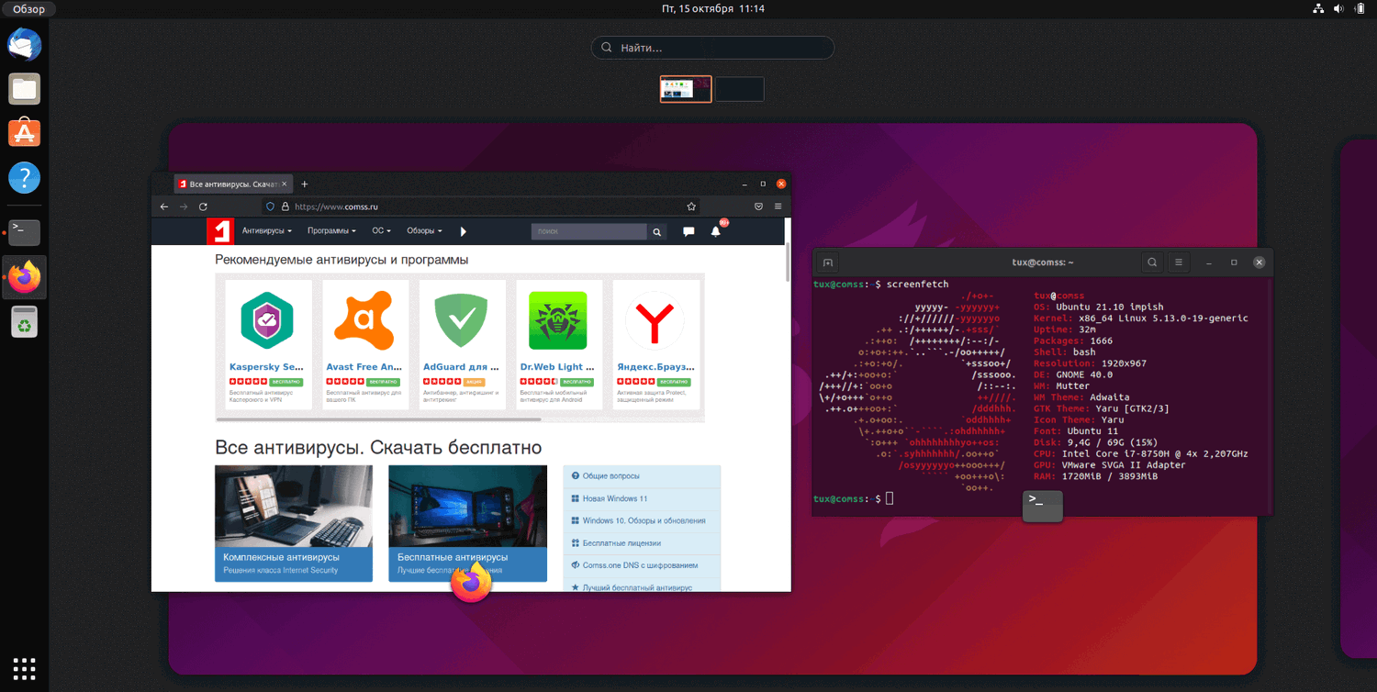Open the clock showing Пт, 15 октября
The width and height of the screenshot is (1377, 692).
pos(713,8)
